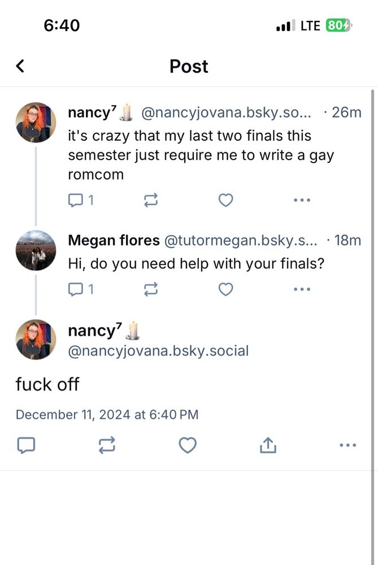Like Megan flores's reply

pos(226,289)
